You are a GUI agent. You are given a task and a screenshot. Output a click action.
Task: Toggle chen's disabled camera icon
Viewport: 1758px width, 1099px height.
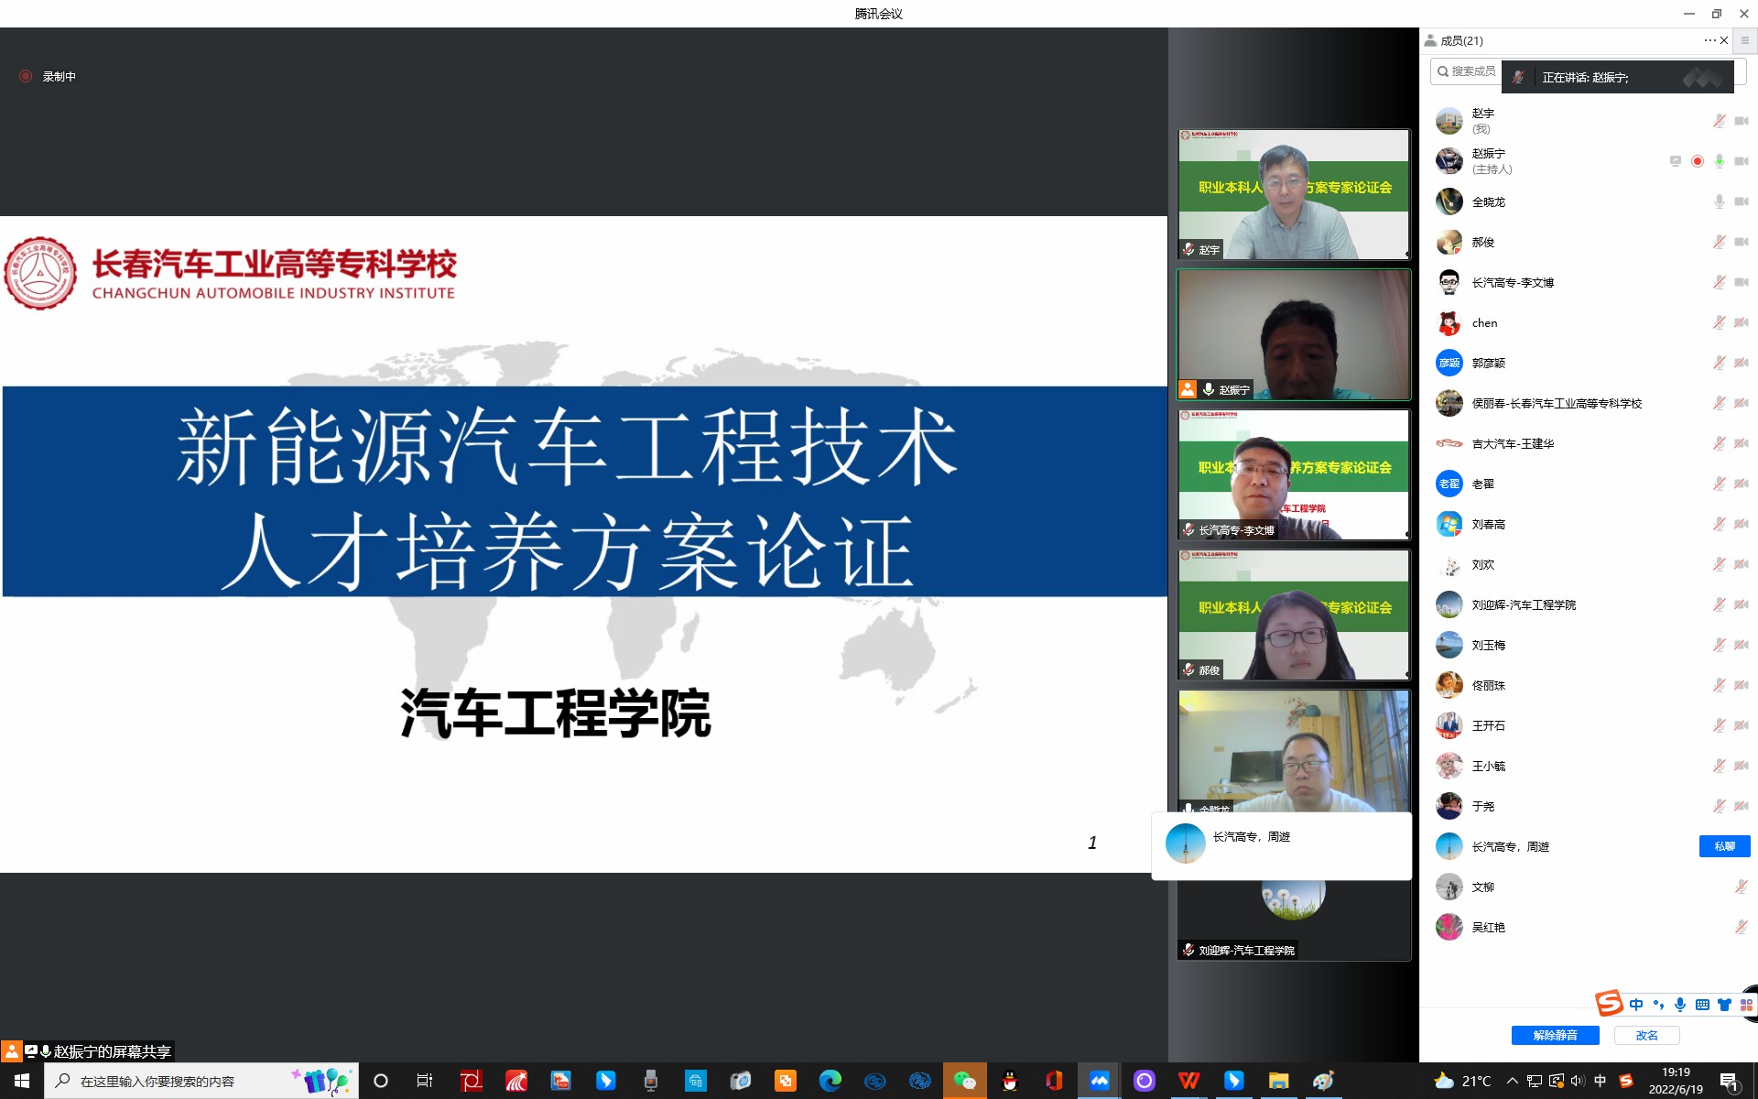pos(1741,322)
